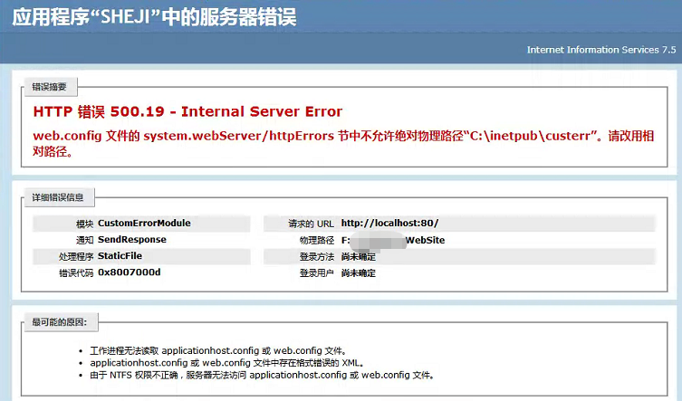The image size is (682, 401).
Task: Click the 登录用户 value 尚未确定
Action: pyautogui.click(x=358, y=272)
